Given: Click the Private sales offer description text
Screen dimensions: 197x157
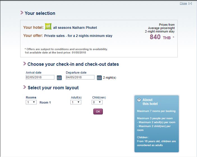Looking at the screenshot, I should (78, 36).
